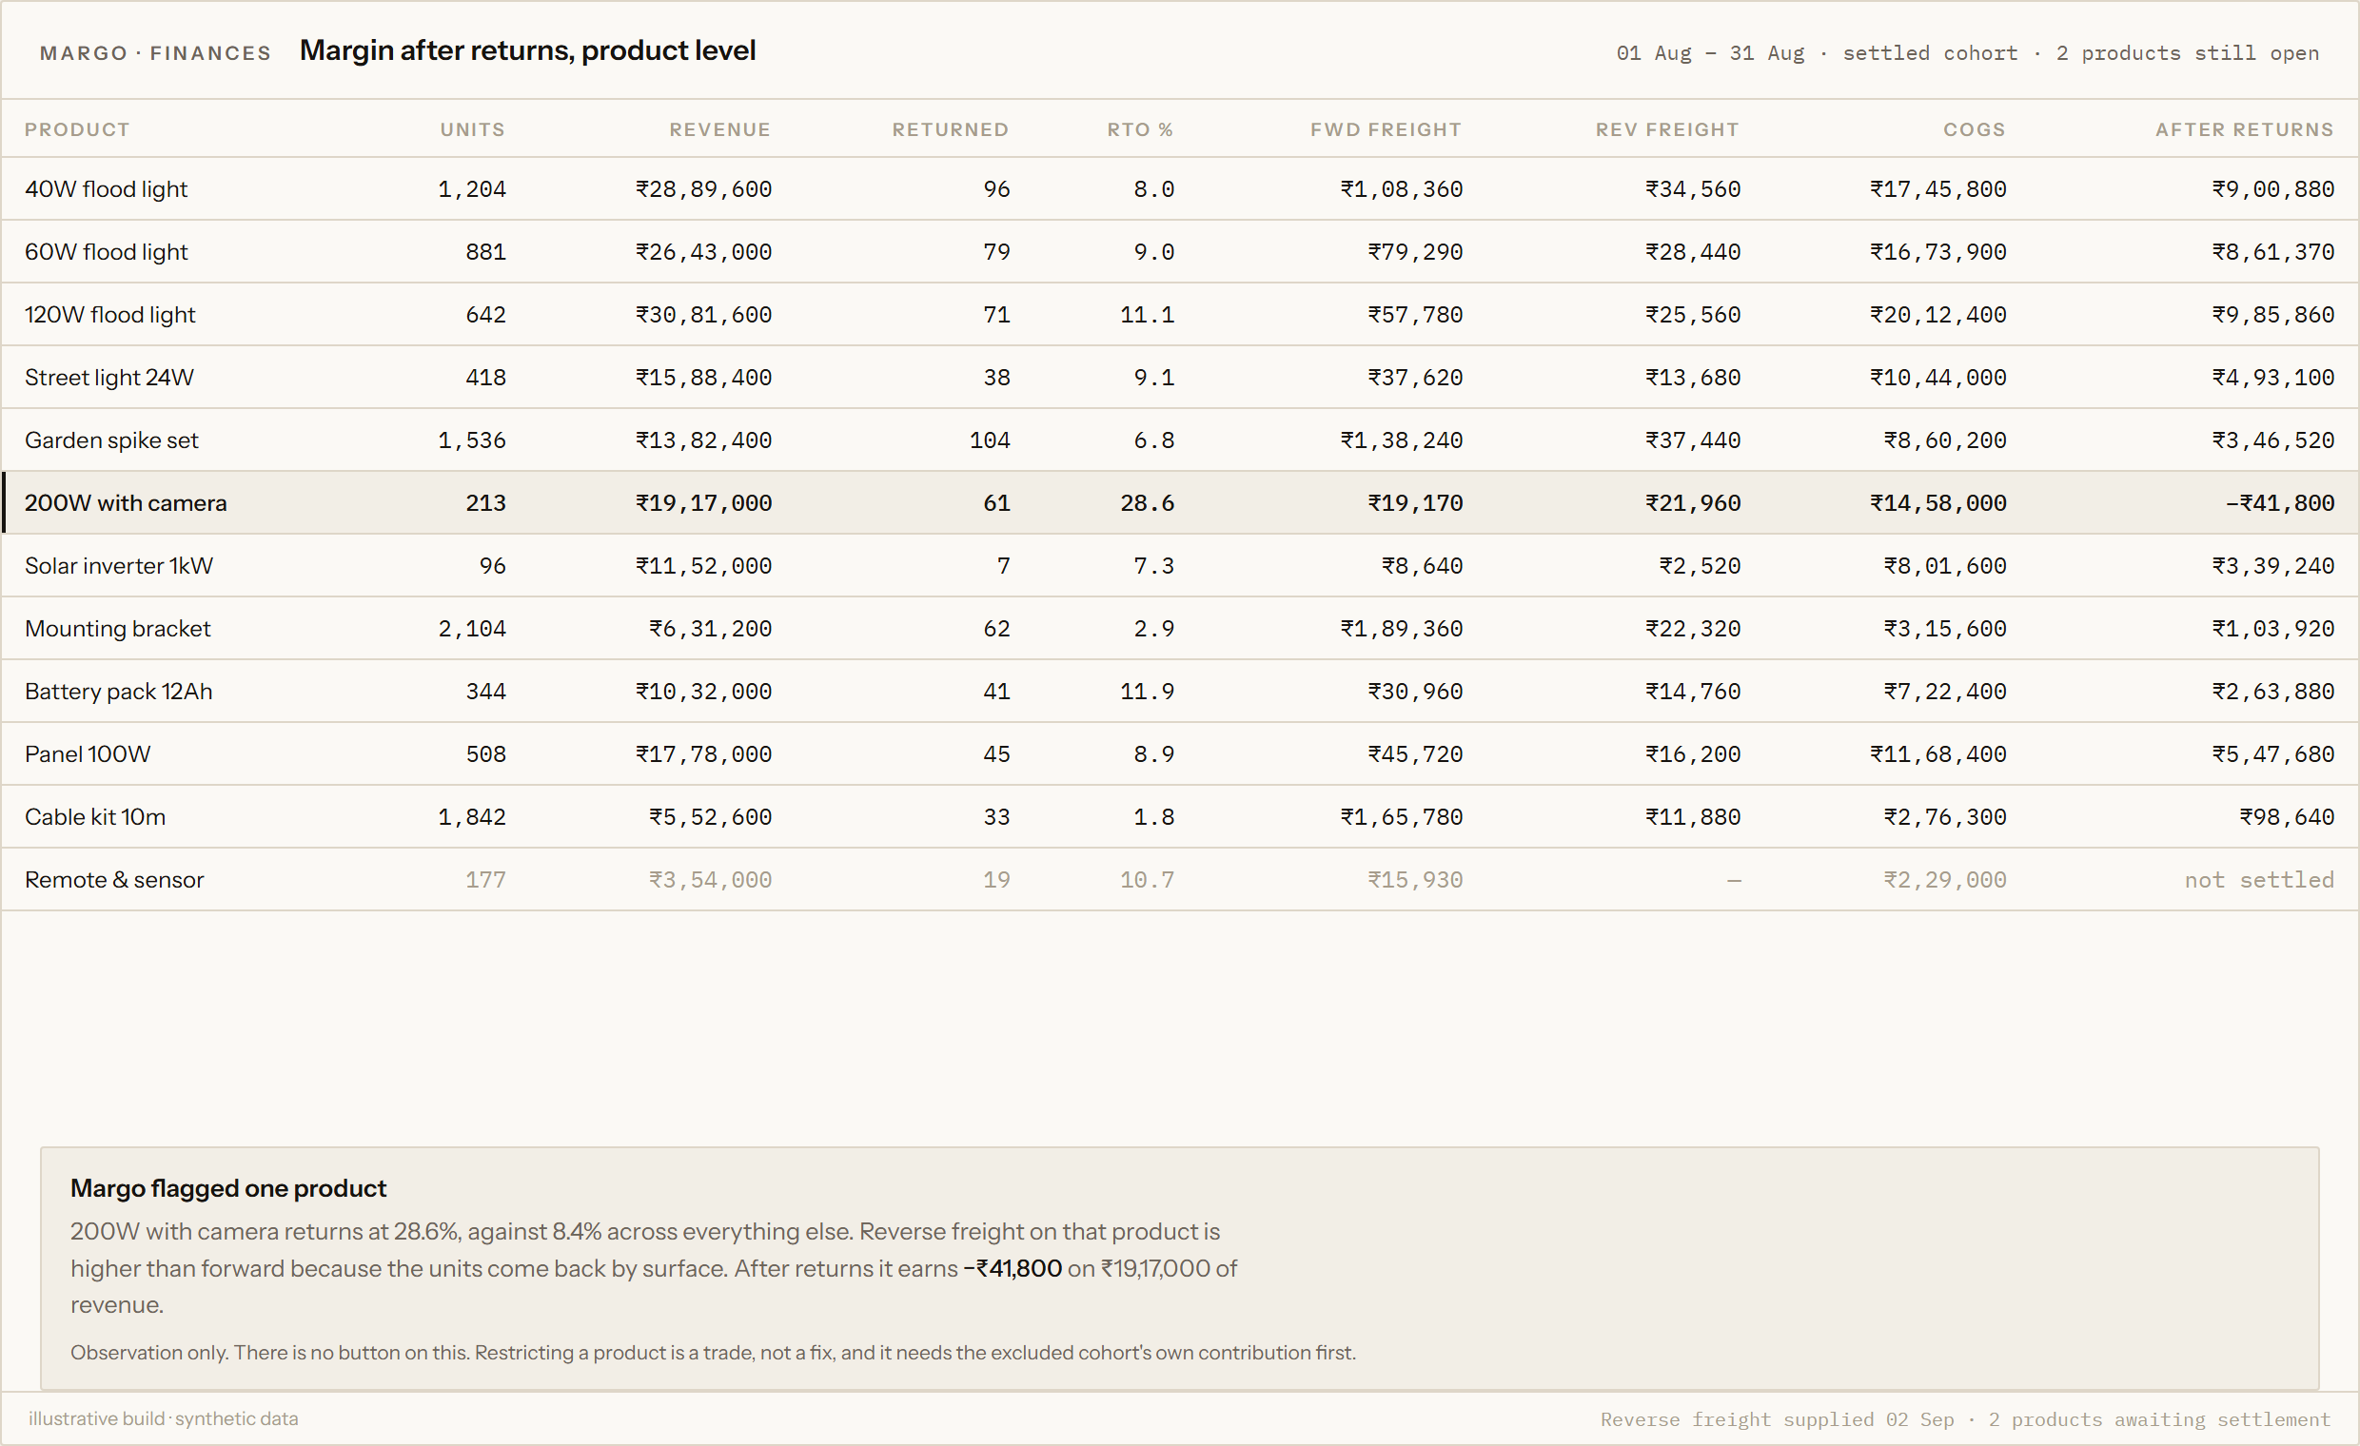Click the MARGO · FINANCES brand label
The width and height of the screenshot is (2360, 1446).
coord(155,52)
